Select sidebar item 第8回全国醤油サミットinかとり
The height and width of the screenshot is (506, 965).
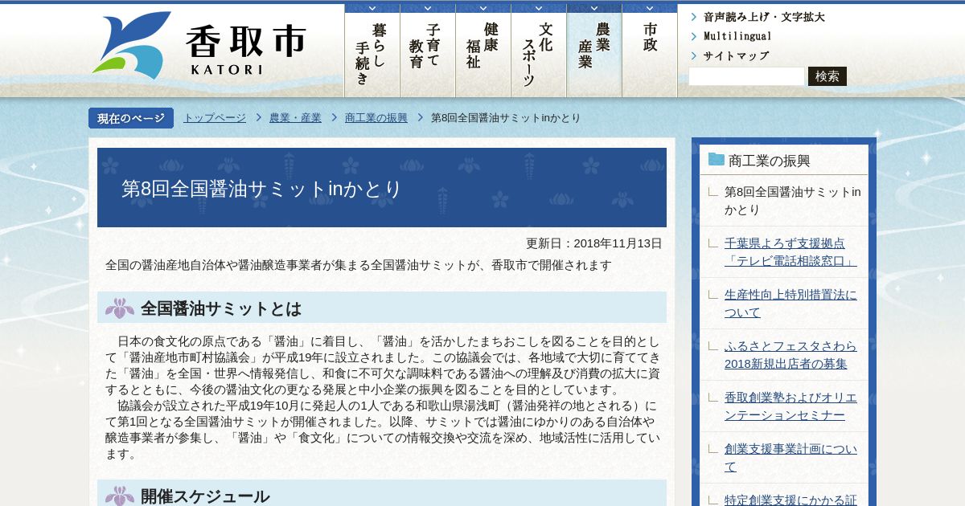[x=792, y=201]
